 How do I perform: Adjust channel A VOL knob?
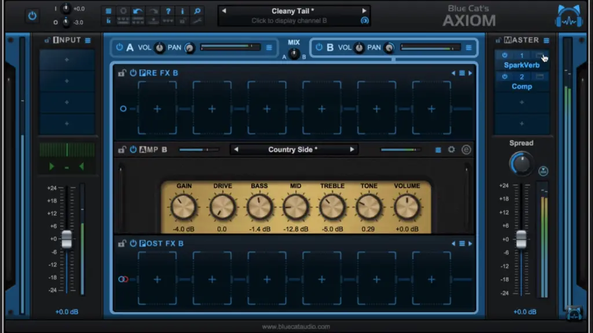tap(160, 48)
